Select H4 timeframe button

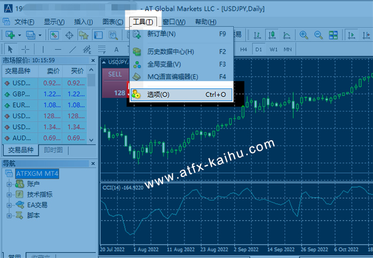(244, 50)
